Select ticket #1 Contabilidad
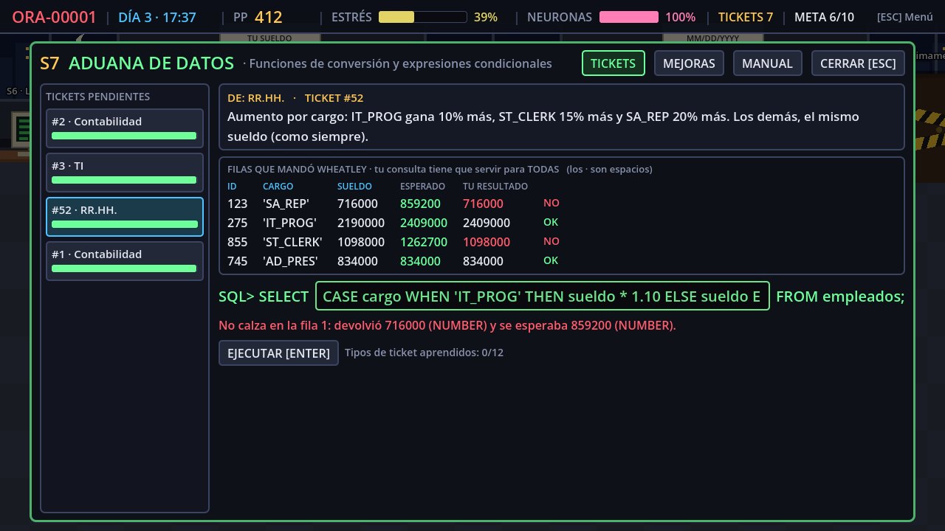 point(125,261)
